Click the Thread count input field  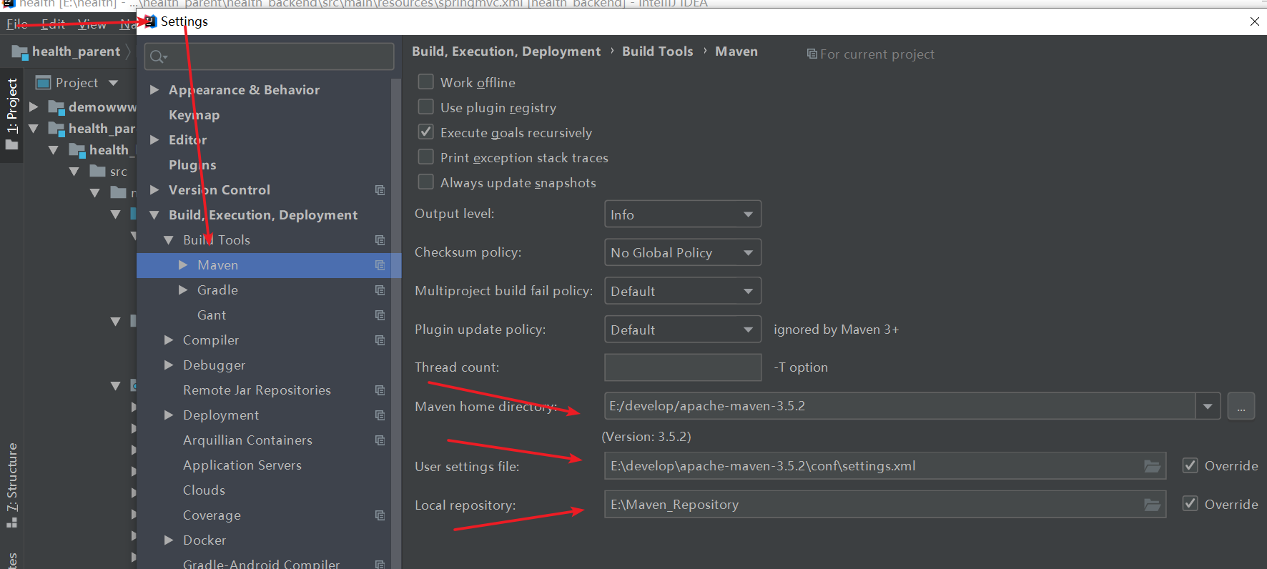pos(682,367)
